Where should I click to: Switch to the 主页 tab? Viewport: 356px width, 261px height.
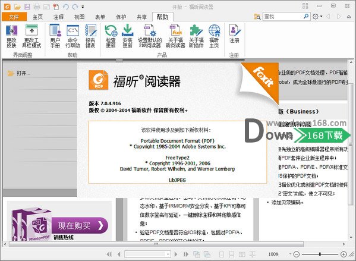[37, 17]
